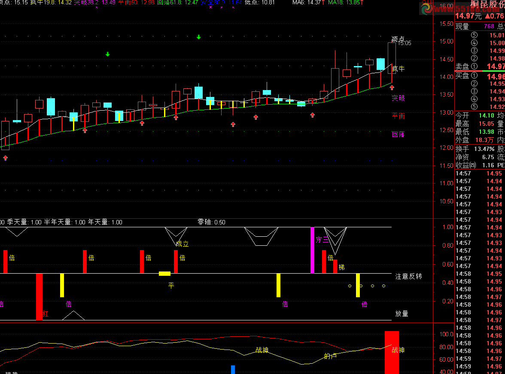Click the 低点: 10.81 header value
This screenshot has width=505, height=374.
259,3
